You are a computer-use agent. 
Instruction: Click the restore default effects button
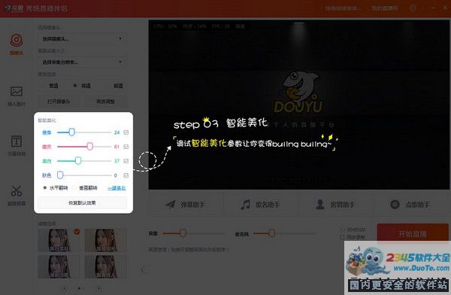tap(82, 203)
